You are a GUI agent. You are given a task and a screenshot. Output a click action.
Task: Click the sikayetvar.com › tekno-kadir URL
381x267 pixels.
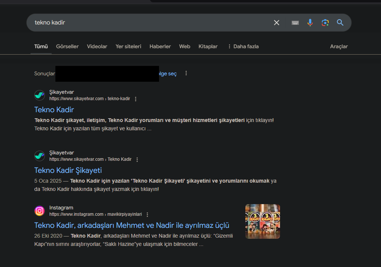[90, 99]
